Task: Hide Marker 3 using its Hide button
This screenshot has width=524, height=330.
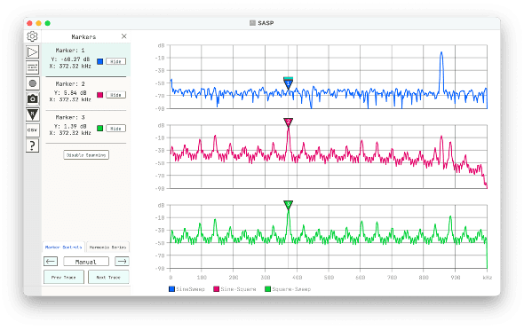Action: click(x=116, y=129)
